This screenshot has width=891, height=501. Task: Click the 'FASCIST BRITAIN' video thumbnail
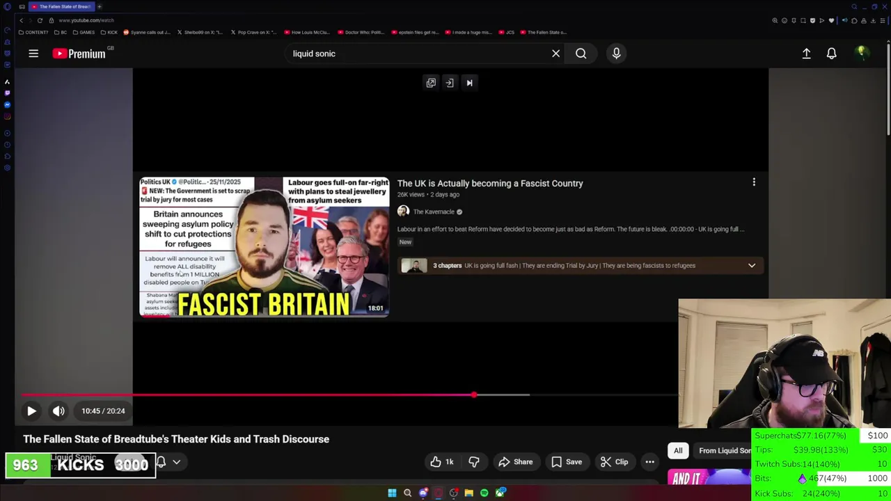click(x=265, y=247)
